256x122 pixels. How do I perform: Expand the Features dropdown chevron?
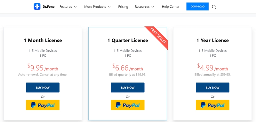[x=75, y=7]
